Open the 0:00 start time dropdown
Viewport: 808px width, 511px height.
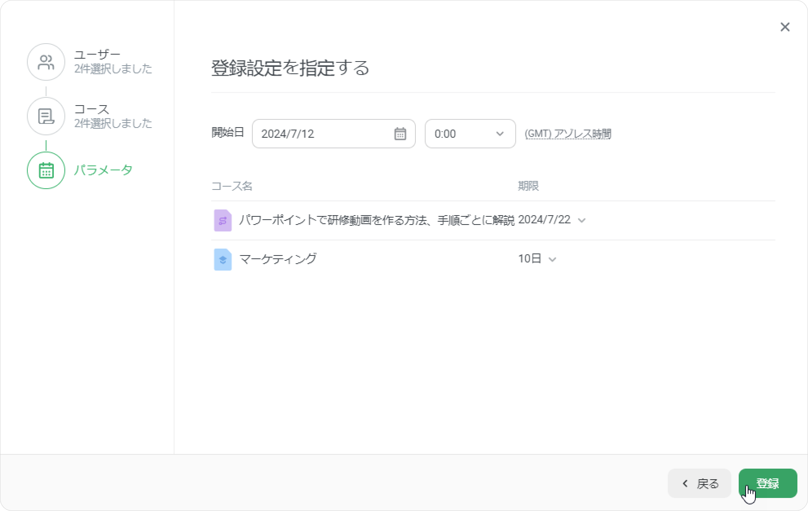[x=470, y=134]
